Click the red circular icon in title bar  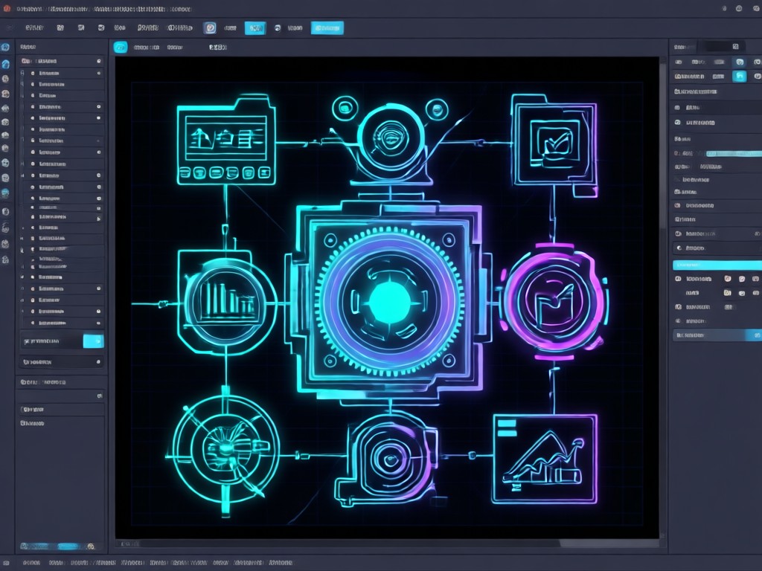7,8
